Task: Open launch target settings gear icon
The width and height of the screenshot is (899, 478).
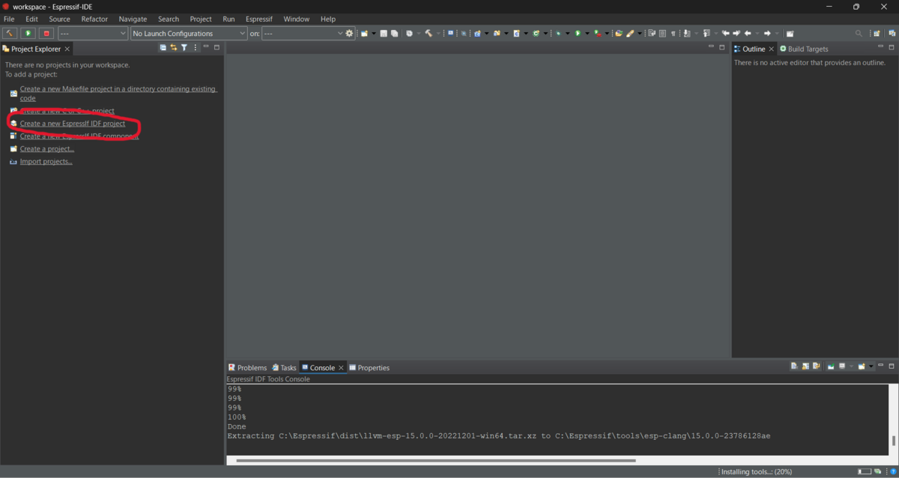Action: (349, 33)
